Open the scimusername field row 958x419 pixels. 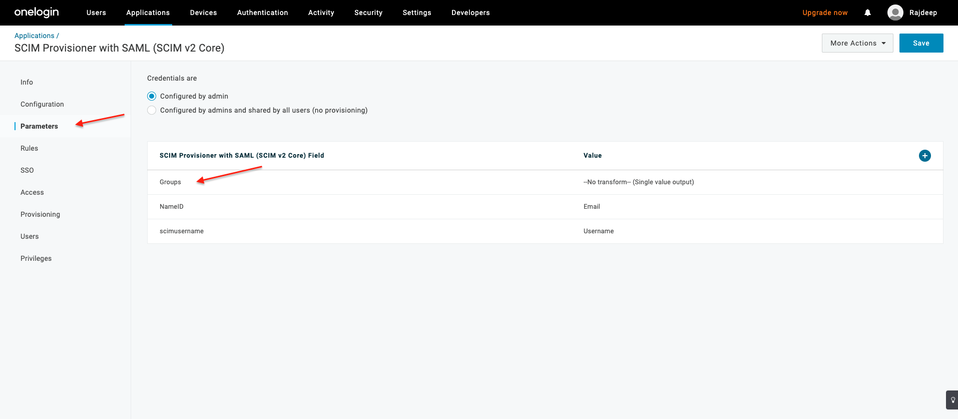coord(181,231)
